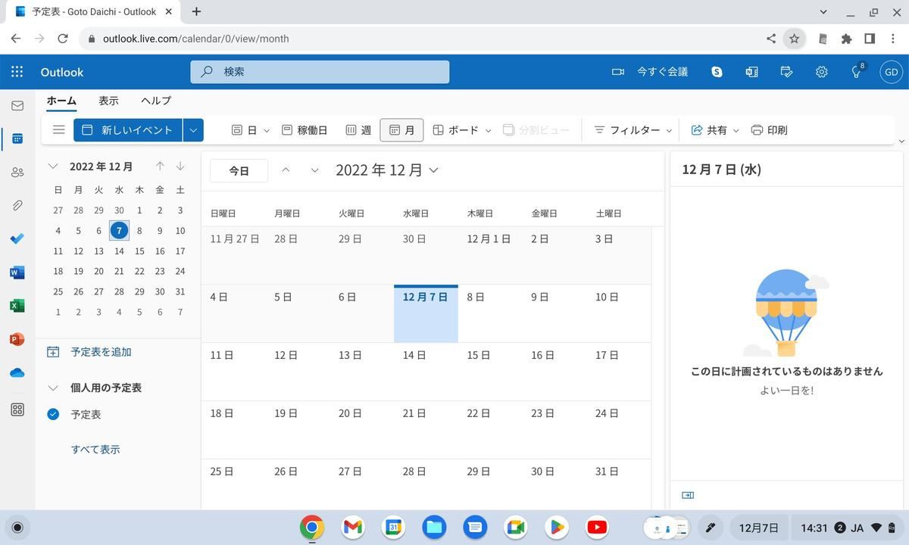
Task: Focus the 検索 search box
Action: (320, 72)
